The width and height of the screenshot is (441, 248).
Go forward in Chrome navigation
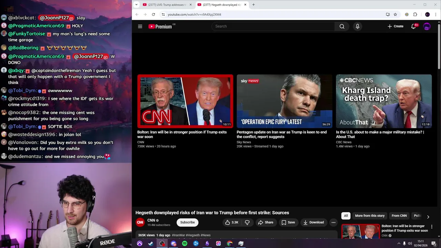145,14
